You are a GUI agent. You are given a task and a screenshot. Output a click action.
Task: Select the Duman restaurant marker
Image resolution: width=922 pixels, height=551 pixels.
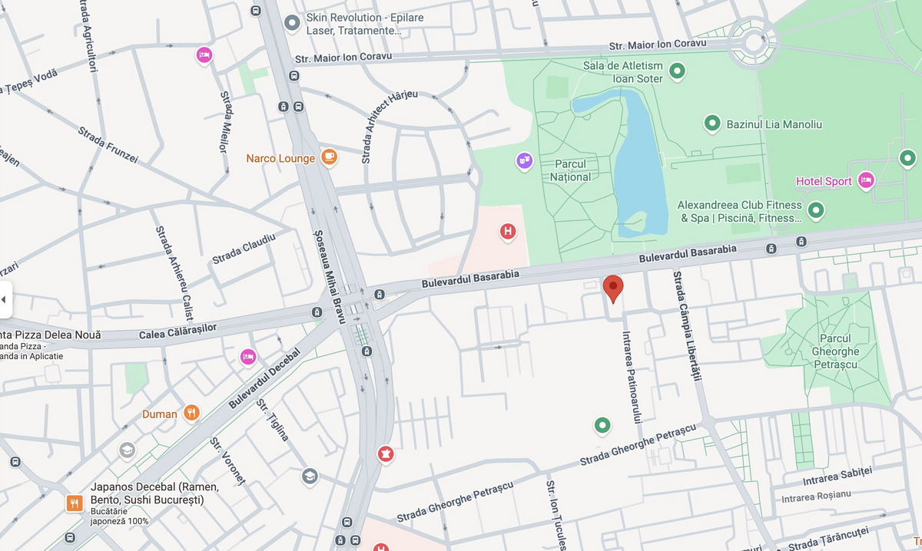tap(191, 413)
